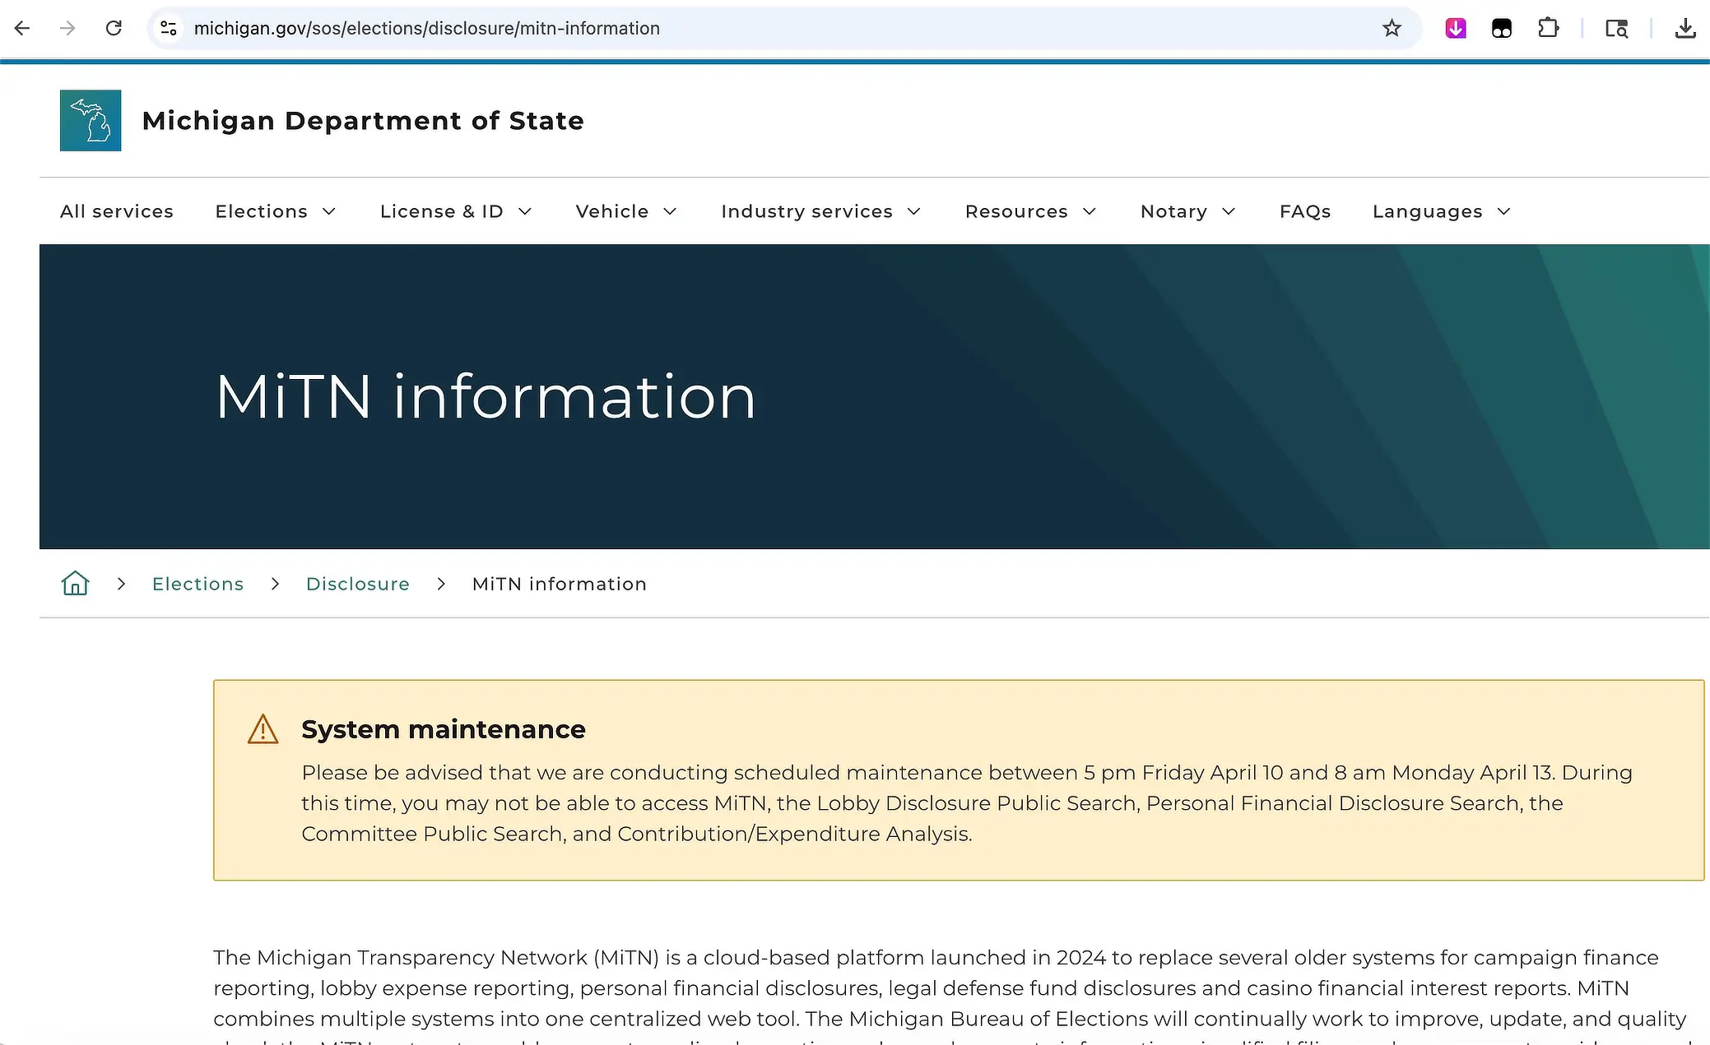Open Michigan Department of State home link
Screen dimensions: 1710x1045
[x=363, y=121]
